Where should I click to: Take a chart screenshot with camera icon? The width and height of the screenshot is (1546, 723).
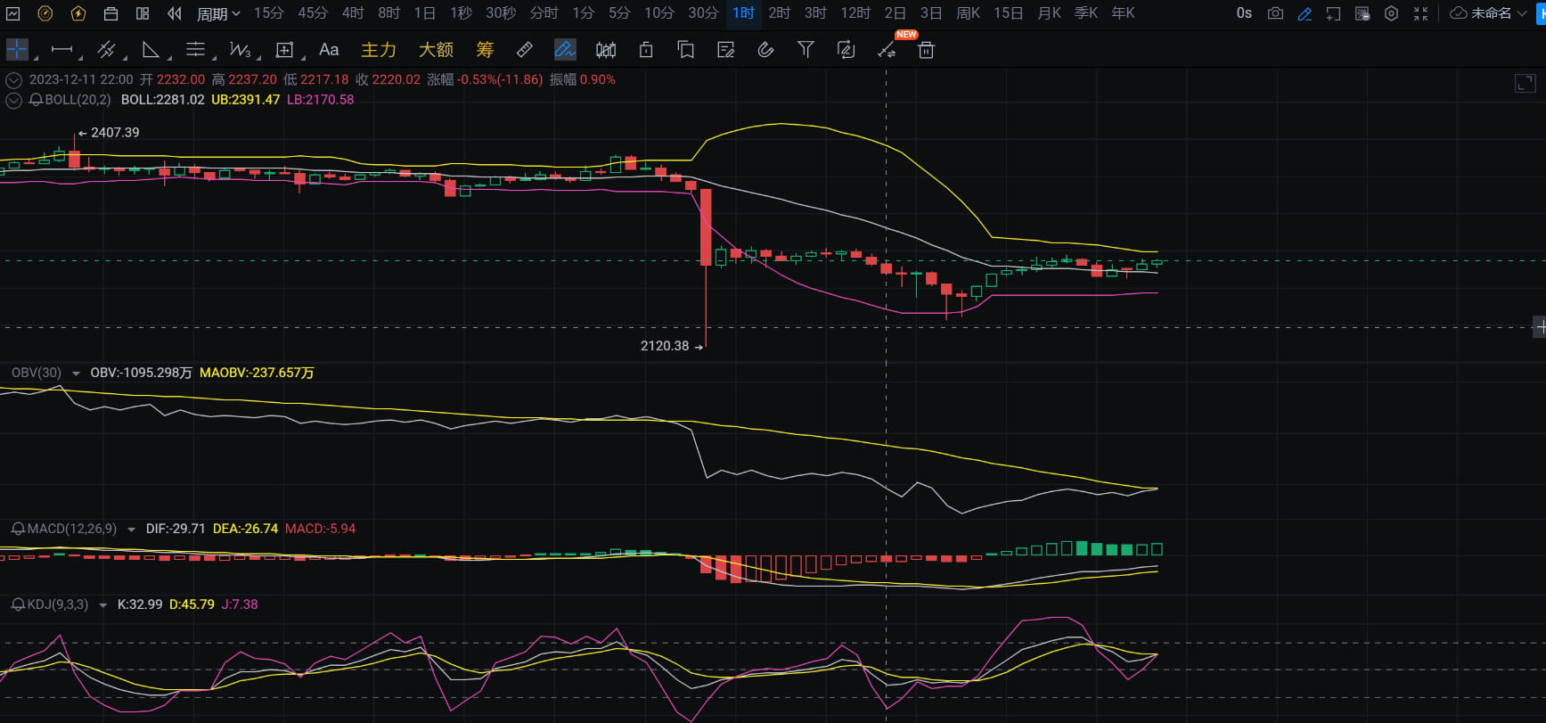[x=1275, y=13]
